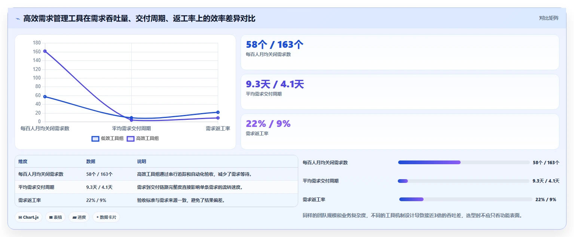Click the footnote starting 同样的团队规模
The height and width of the screenshot is (237, 574).
coord(412,215)
